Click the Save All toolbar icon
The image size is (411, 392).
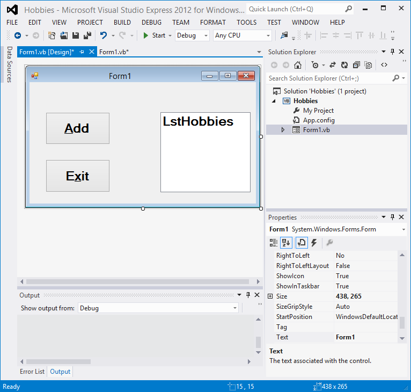[87, 35]
